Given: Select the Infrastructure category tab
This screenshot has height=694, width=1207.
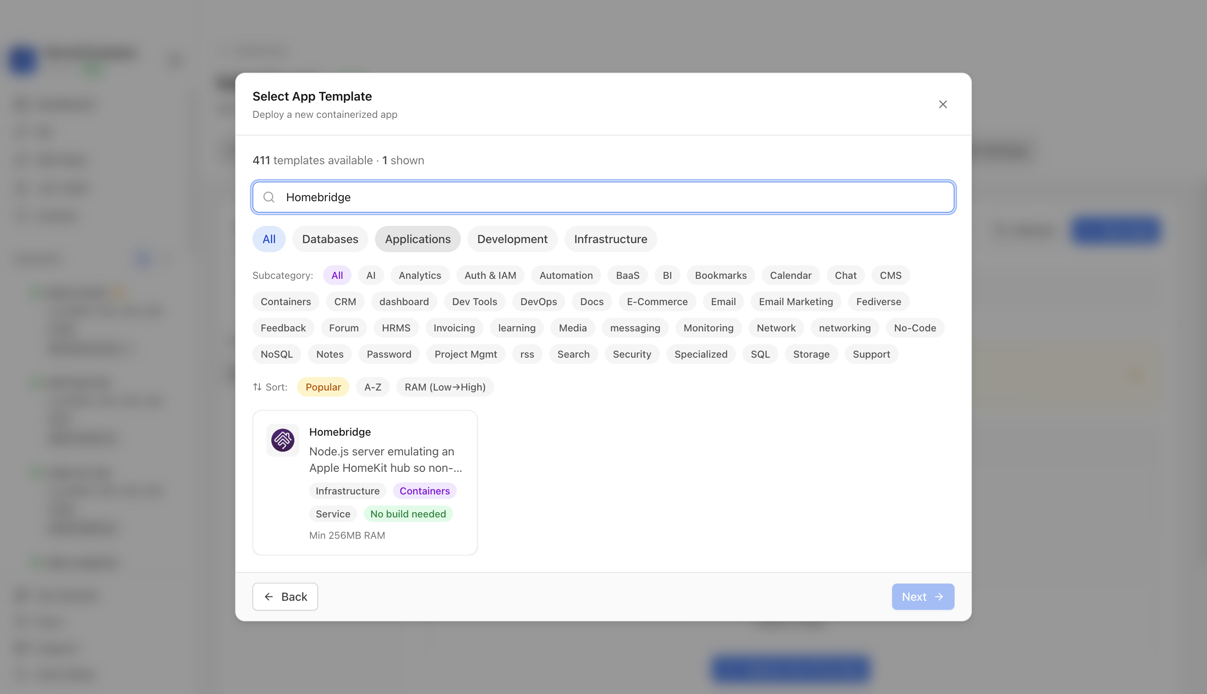Looking at the screenshot, I should [x=610, y=239].
